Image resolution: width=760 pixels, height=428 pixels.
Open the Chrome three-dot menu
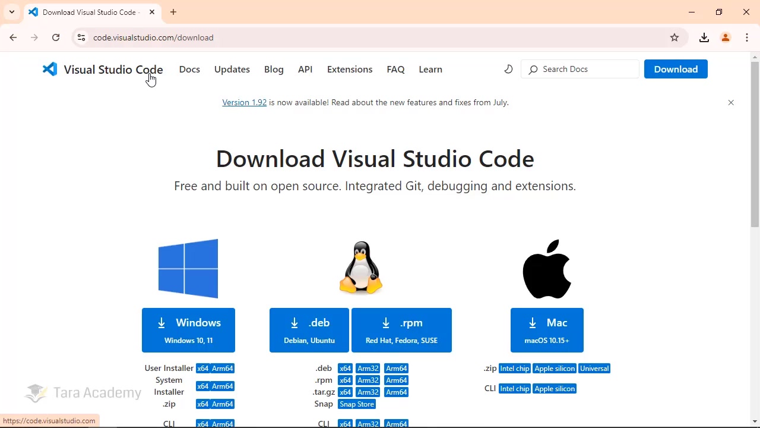point(747,37)
